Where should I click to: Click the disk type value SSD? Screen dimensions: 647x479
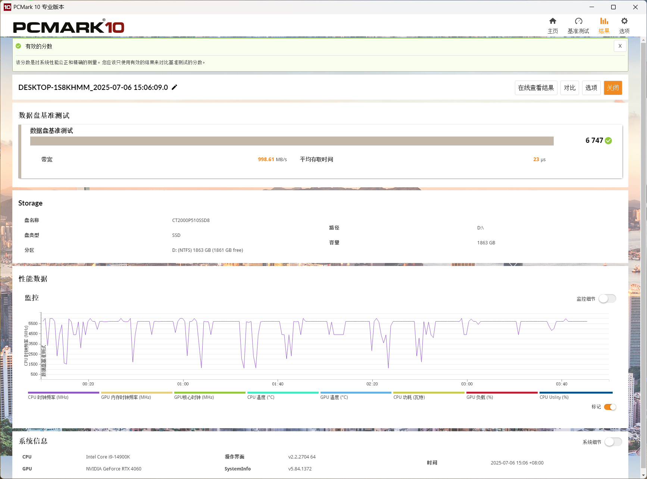pyautogui.click(x=176, y=235)
